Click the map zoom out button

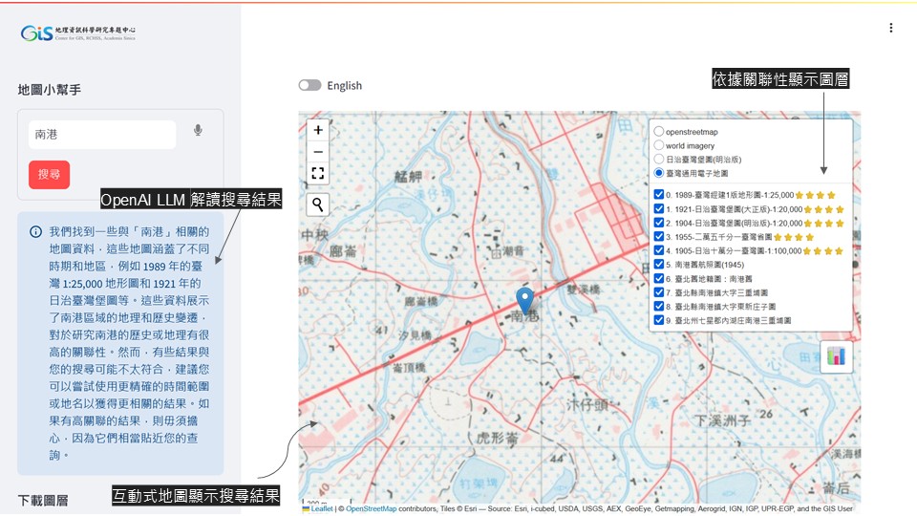click(318, 151)
